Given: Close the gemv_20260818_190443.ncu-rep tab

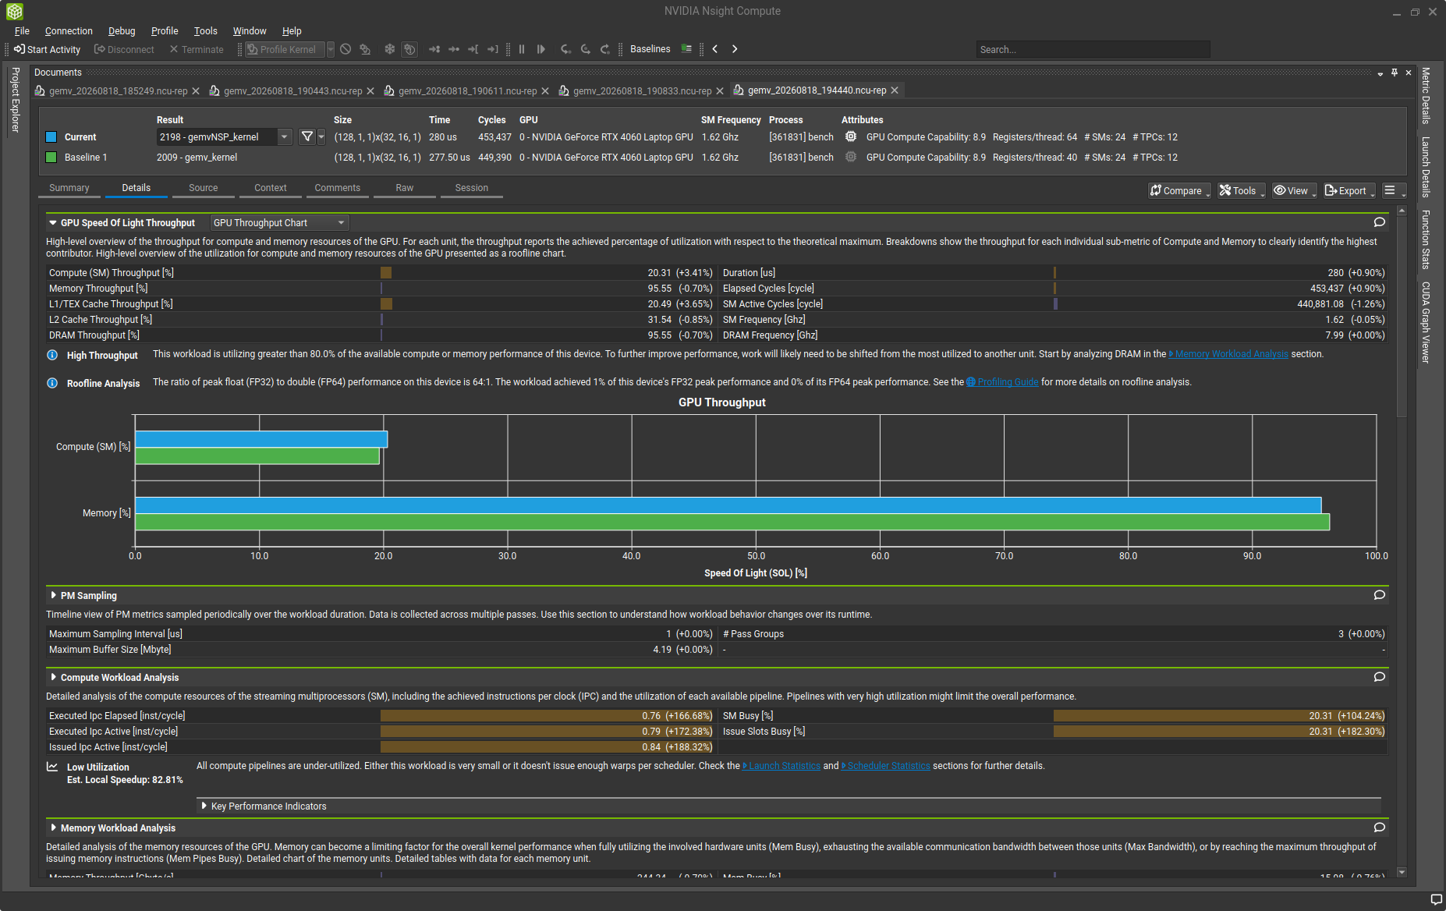Looking at the screenshot, I should pos(370,91).
